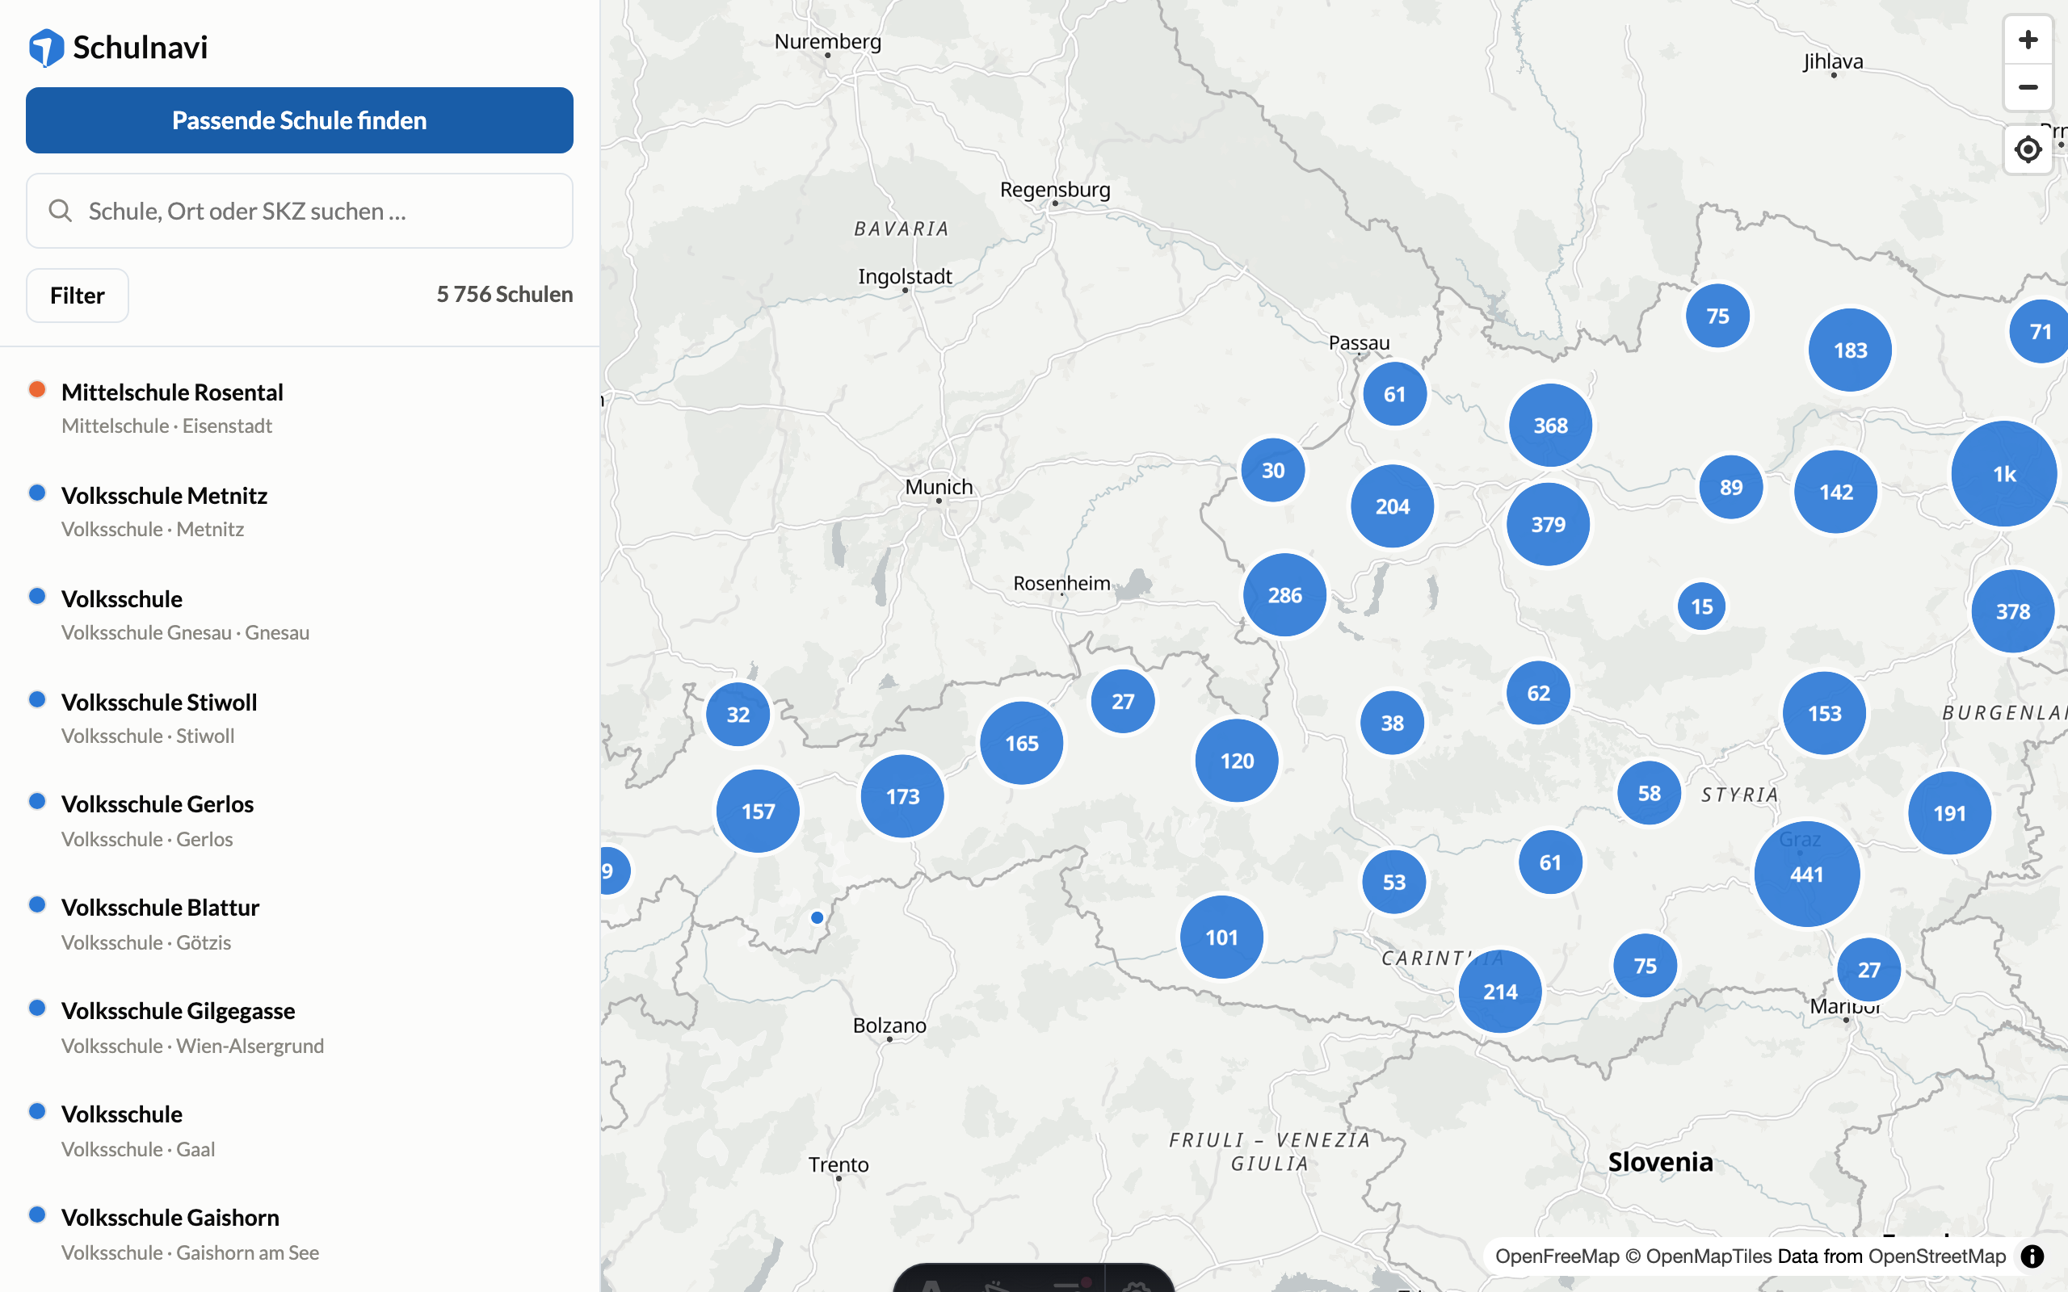Expand the 89 school cluster
The width and height of the screenshot is (2068, 1292).
(1730, 488)
